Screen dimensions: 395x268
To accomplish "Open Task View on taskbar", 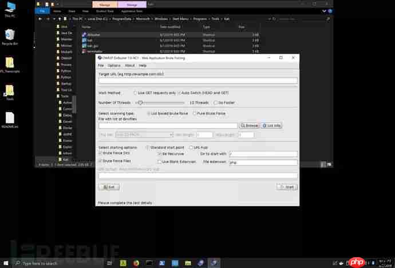I will pyautogui.click(x=110, y=263).
